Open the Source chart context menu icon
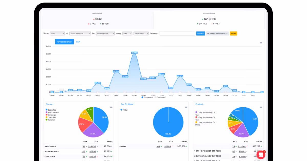 111,108
